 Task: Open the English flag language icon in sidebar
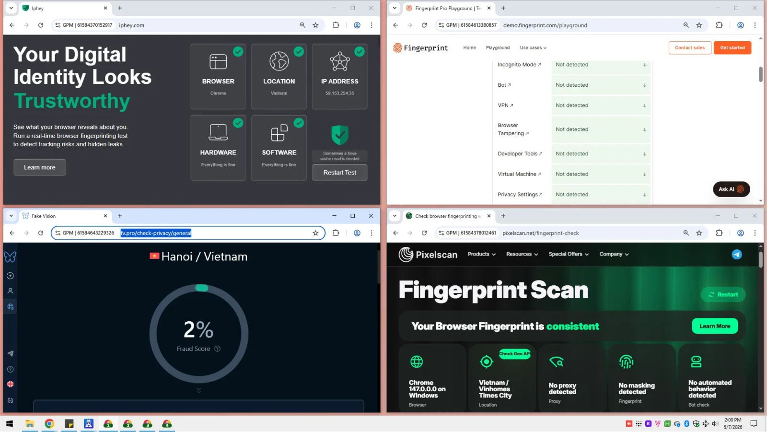tap(10, 385)
